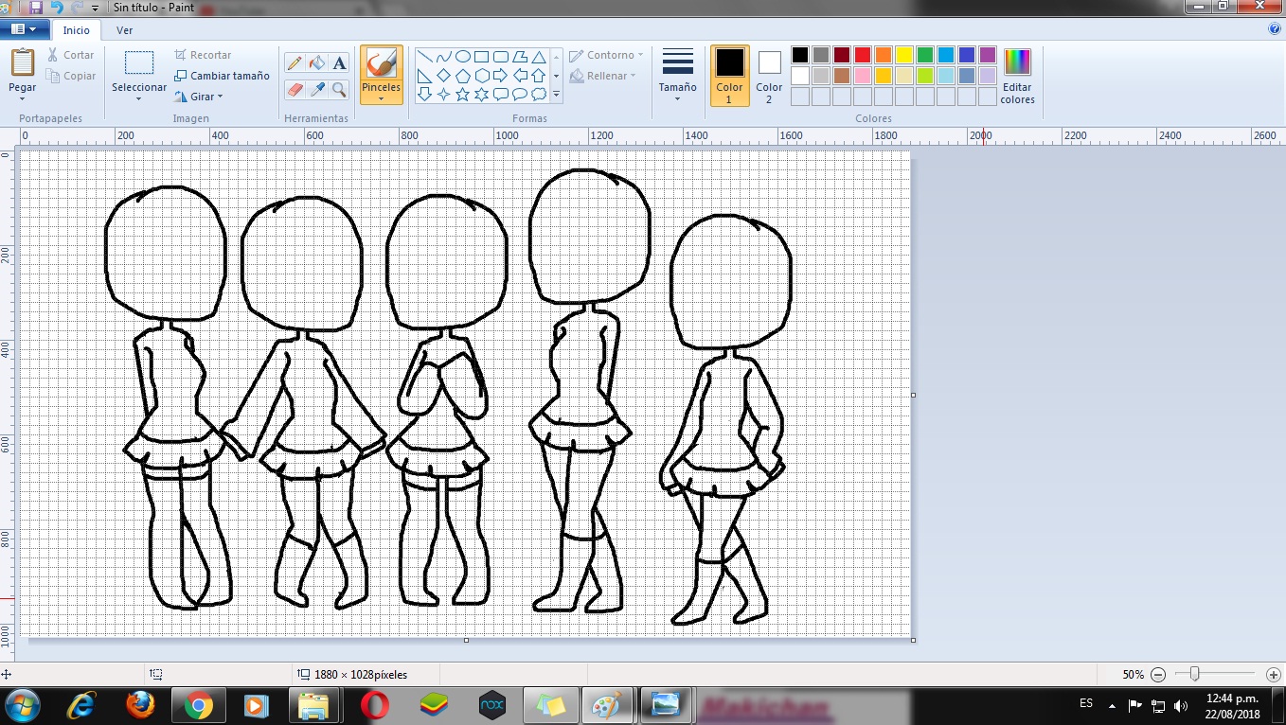Screen dimensions: 1286x725
Task: Switch to the Inicio tab
Action: 77,30
